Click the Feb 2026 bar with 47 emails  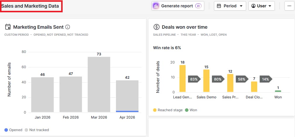coord(71,94)
